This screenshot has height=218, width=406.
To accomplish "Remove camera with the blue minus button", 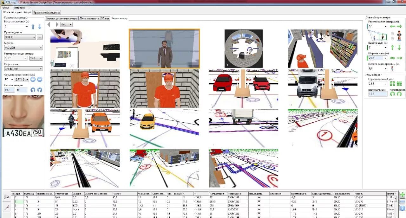I will 402,202.
